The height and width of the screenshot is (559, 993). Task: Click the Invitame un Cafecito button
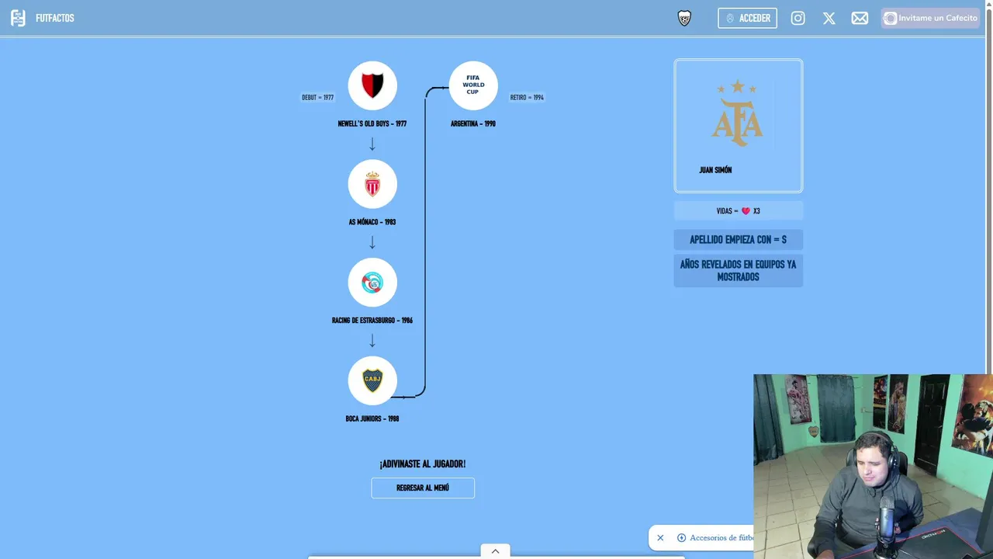point(930,18)
